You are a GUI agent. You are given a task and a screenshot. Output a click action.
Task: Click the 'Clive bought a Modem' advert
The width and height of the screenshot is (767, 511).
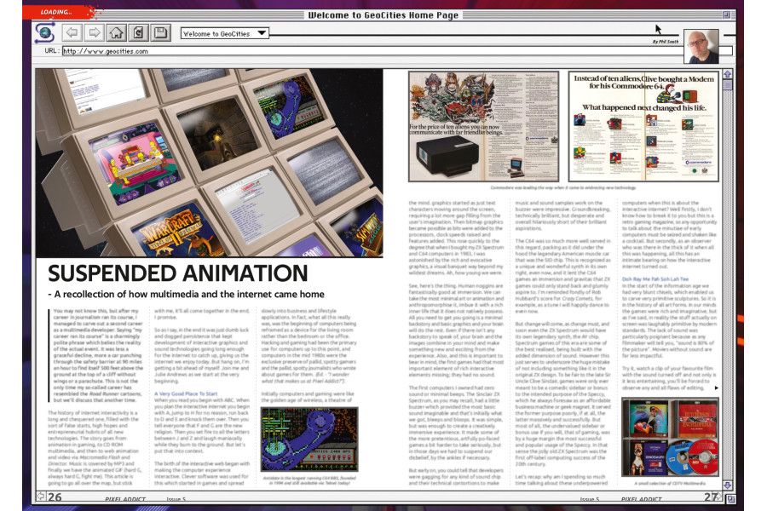pyautogui.click(x=643, y=127)
